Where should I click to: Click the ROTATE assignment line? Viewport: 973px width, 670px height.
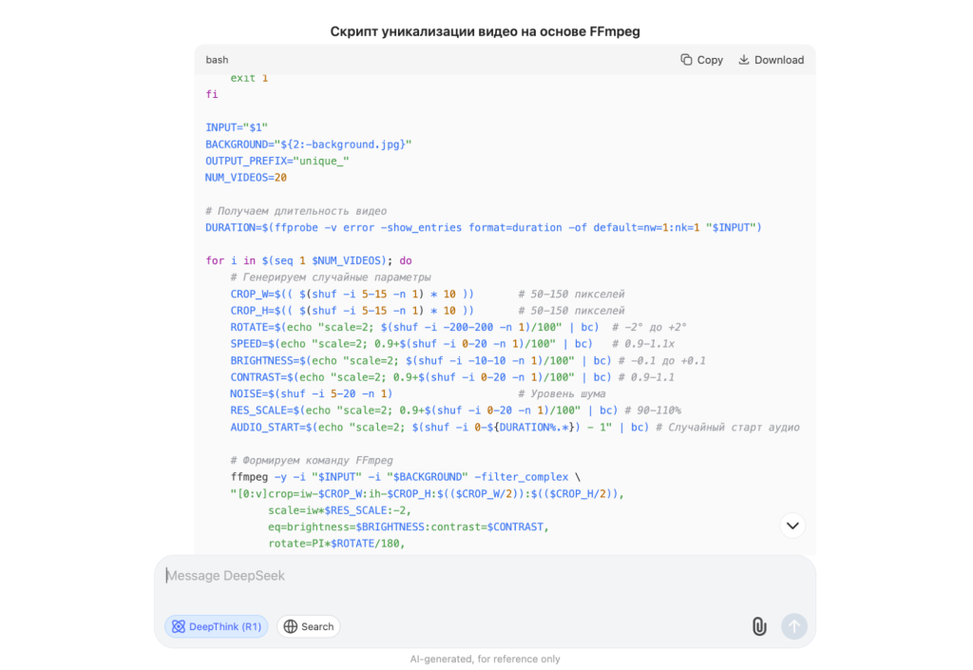click(x=459, y=327)
